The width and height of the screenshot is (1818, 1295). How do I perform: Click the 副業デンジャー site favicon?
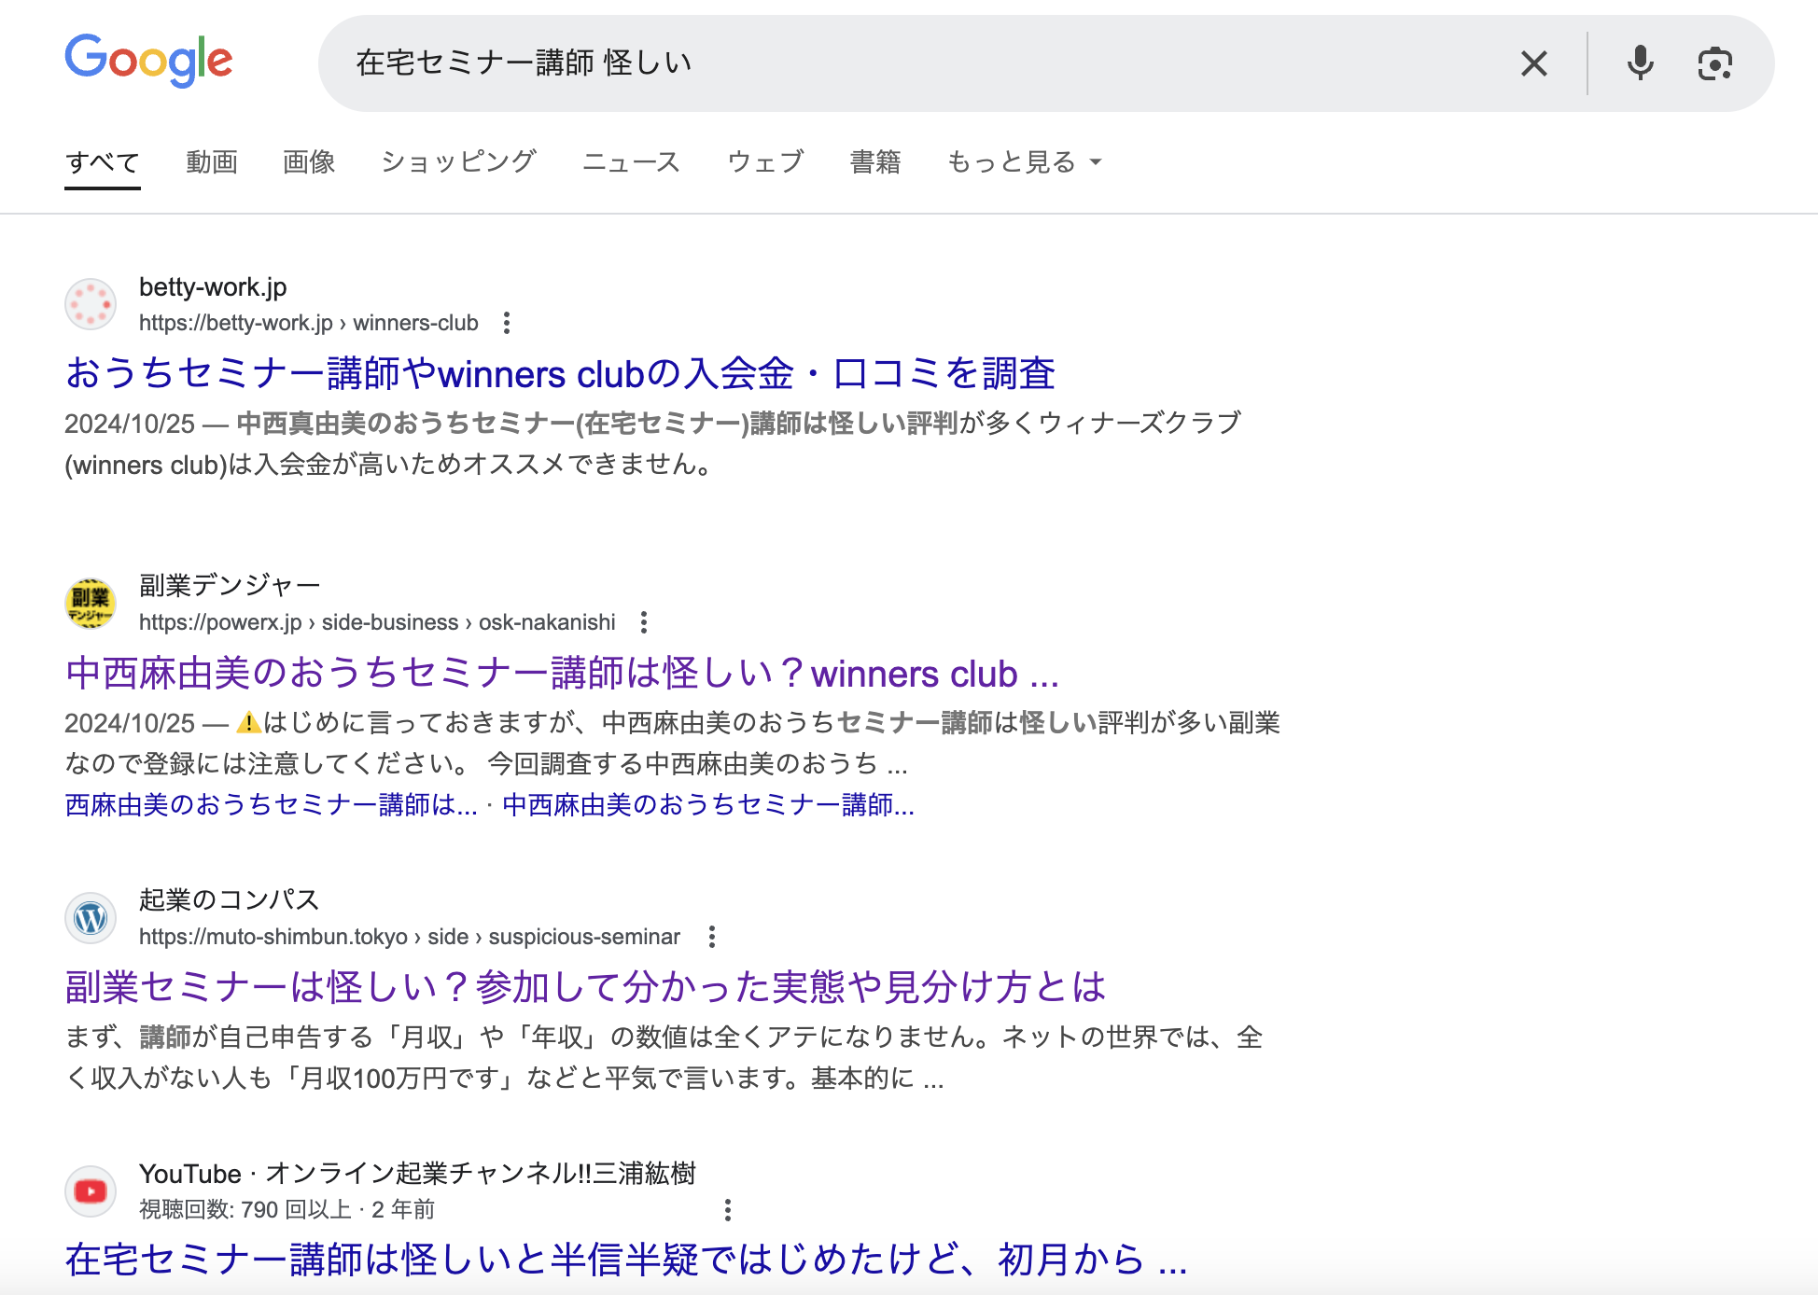tap(91, 604)
